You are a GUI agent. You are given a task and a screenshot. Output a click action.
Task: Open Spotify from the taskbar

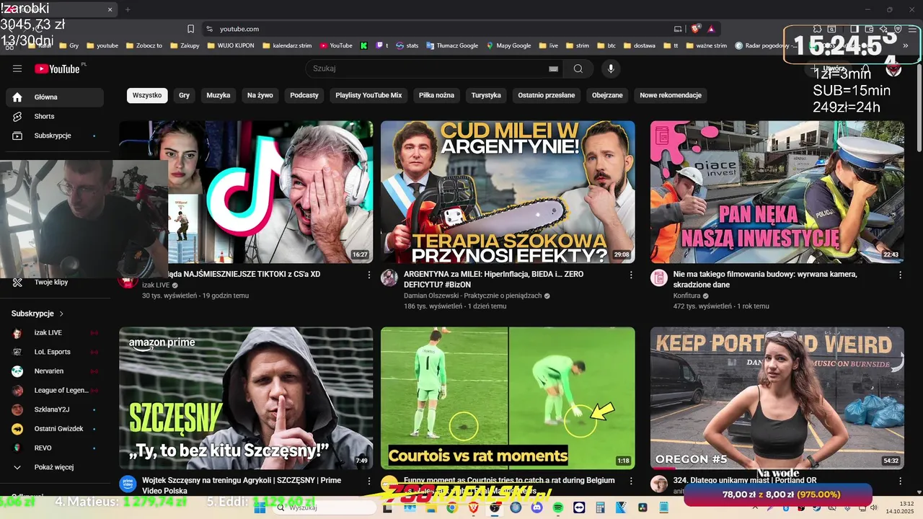pos(558,507)
